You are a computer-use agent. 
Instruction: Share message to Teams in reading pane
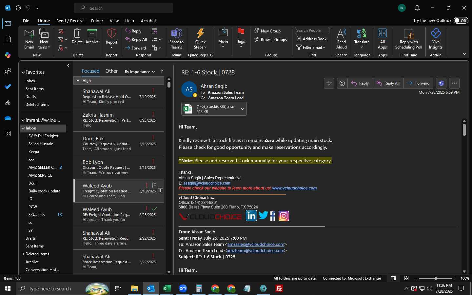point(441,83)
